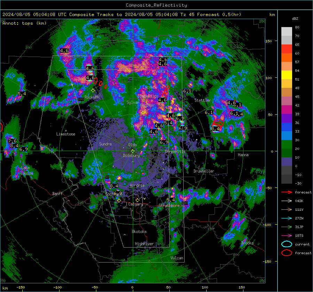This screenshot has height=292, width=313.
Task: Click the RockyMH location label
Action: 92,97
